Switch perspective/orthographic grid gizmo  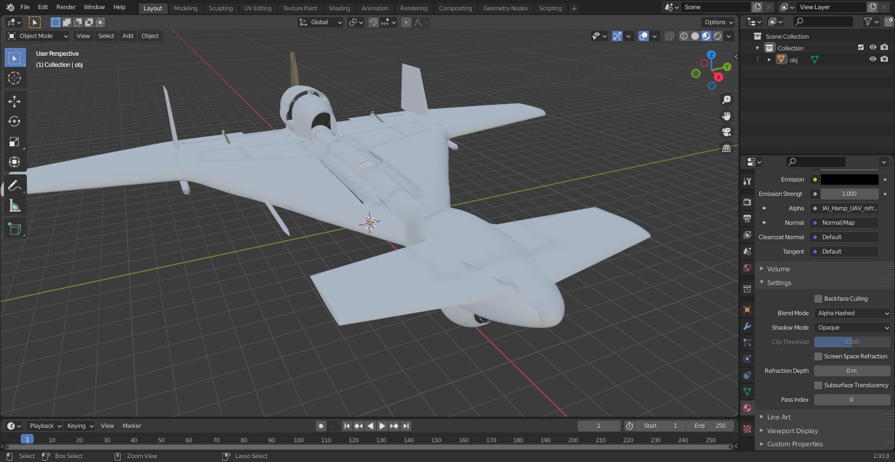(x=727, y=148)
